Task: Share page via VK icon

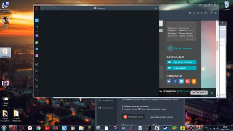Action: click(169, 81)
